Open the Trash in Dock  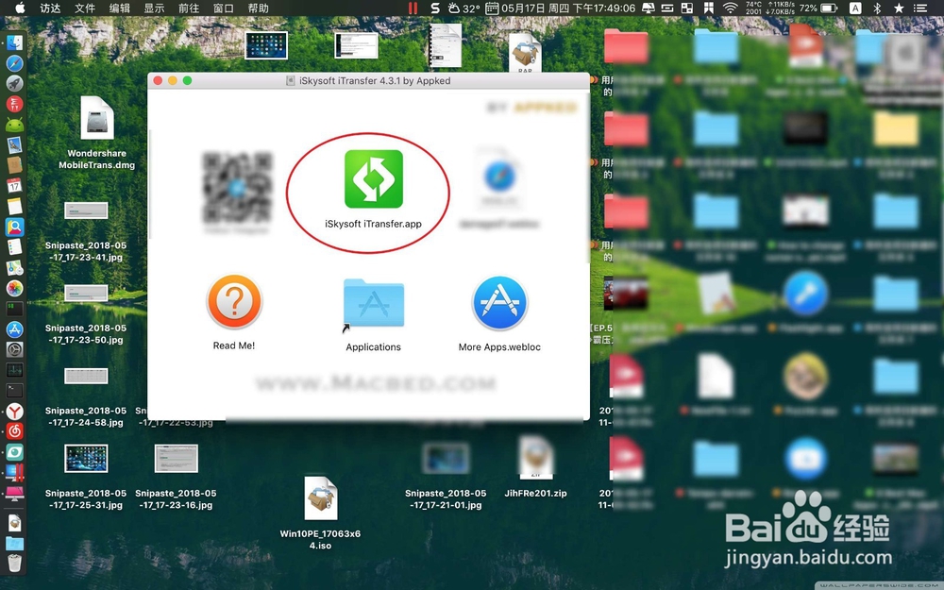click(x=14, y=564)
